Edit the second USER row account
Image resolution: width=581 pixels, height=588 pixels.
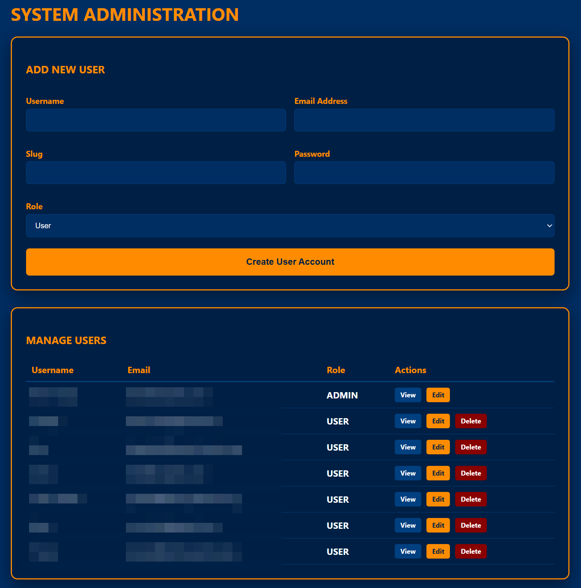[x=438, y=447]
